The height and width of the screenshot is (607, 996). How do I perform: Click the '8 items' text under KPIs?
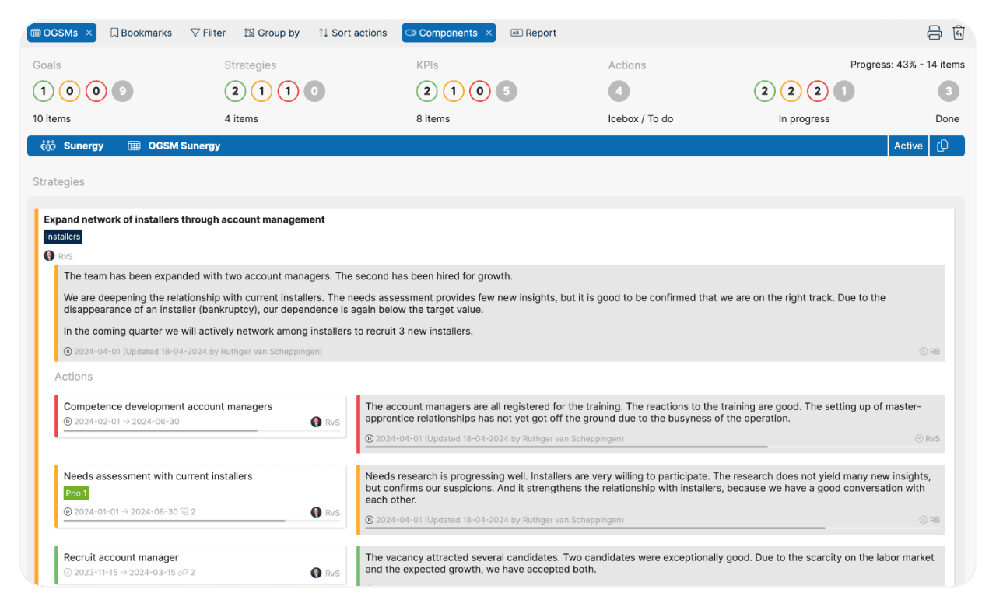433,119
